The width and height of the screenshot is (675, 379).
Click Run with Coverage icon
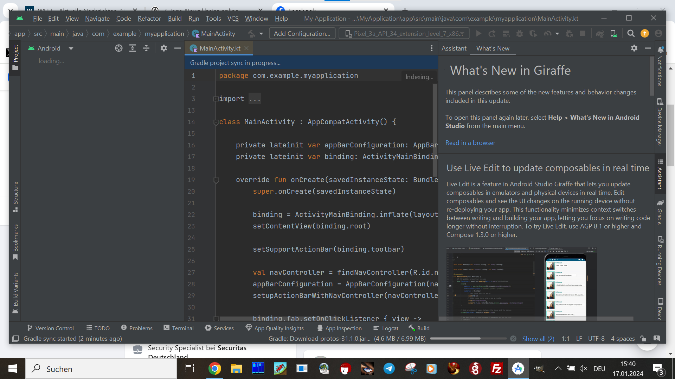pos(533,34)
